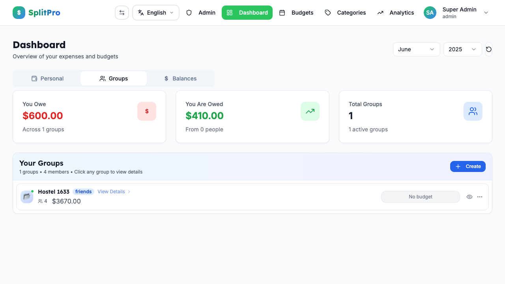Click the No budget pill on Hostel 1633
This screenshot has width=505, height=284.
tap(421, 196)
